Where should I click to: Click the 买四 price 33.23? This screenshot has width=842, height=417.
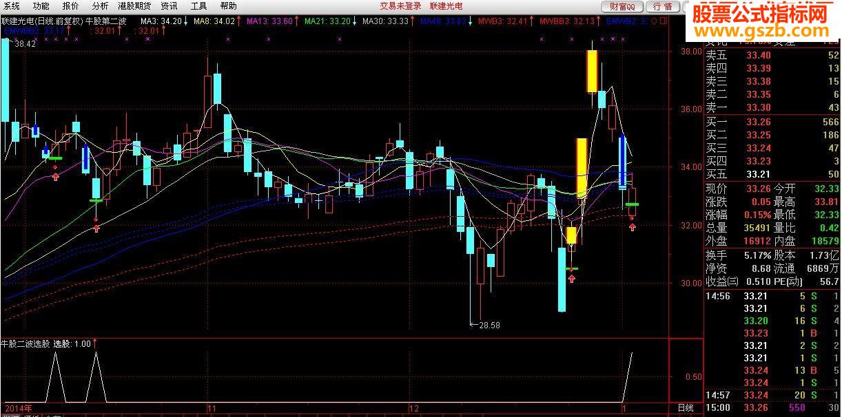[758, 161]
